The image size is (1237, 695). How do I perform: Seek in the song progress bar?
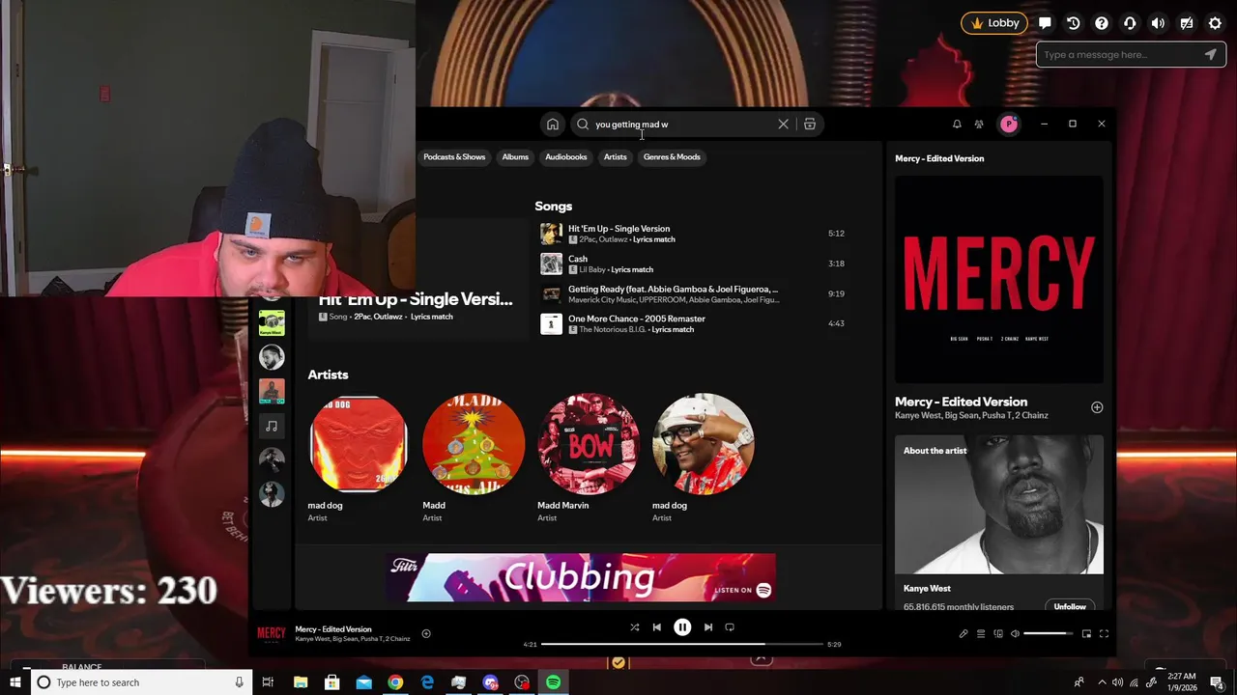(682, 644)
